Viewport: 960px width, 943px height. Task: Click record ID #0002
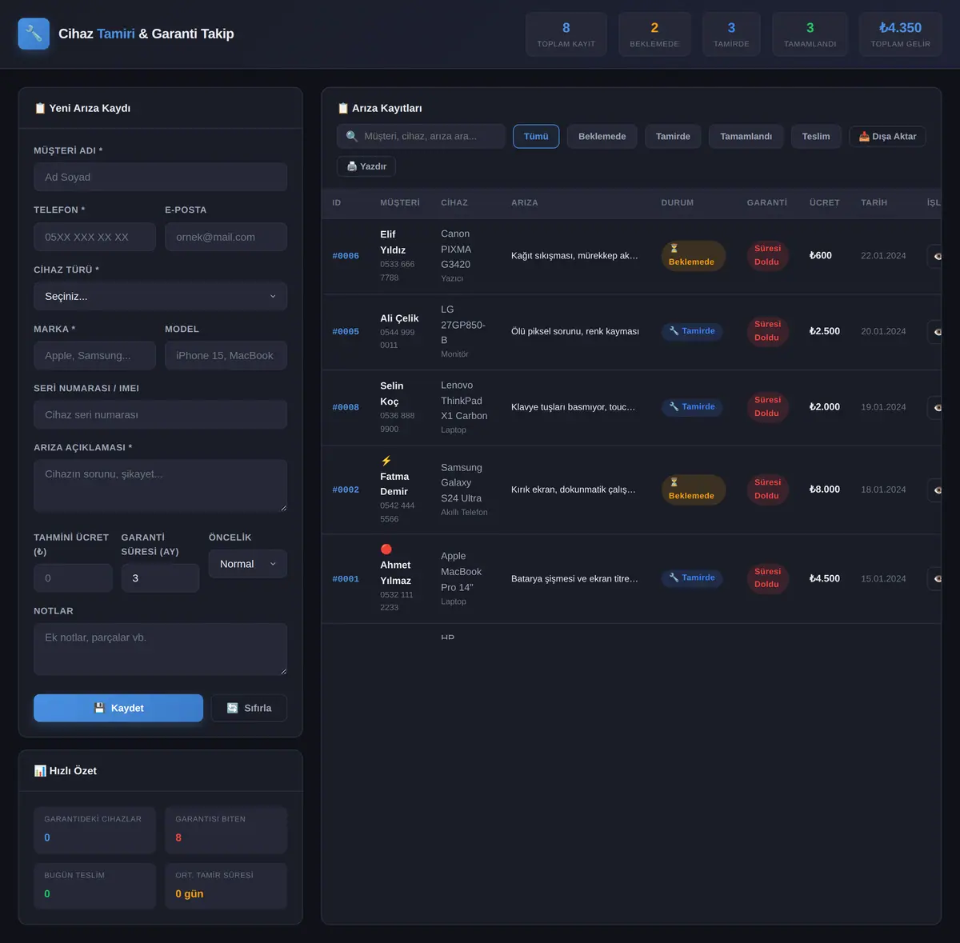tap(346, 489)
